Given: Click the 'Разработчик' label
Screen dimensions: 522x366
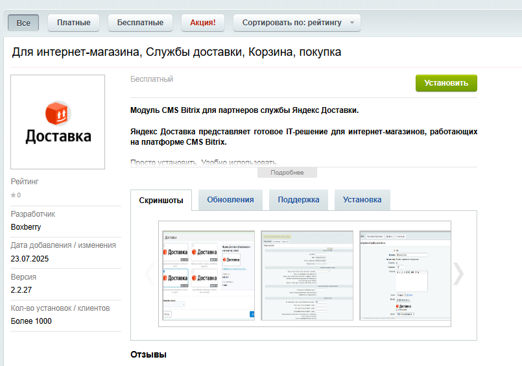Looking at the screenshot, I should click(33, 214).
